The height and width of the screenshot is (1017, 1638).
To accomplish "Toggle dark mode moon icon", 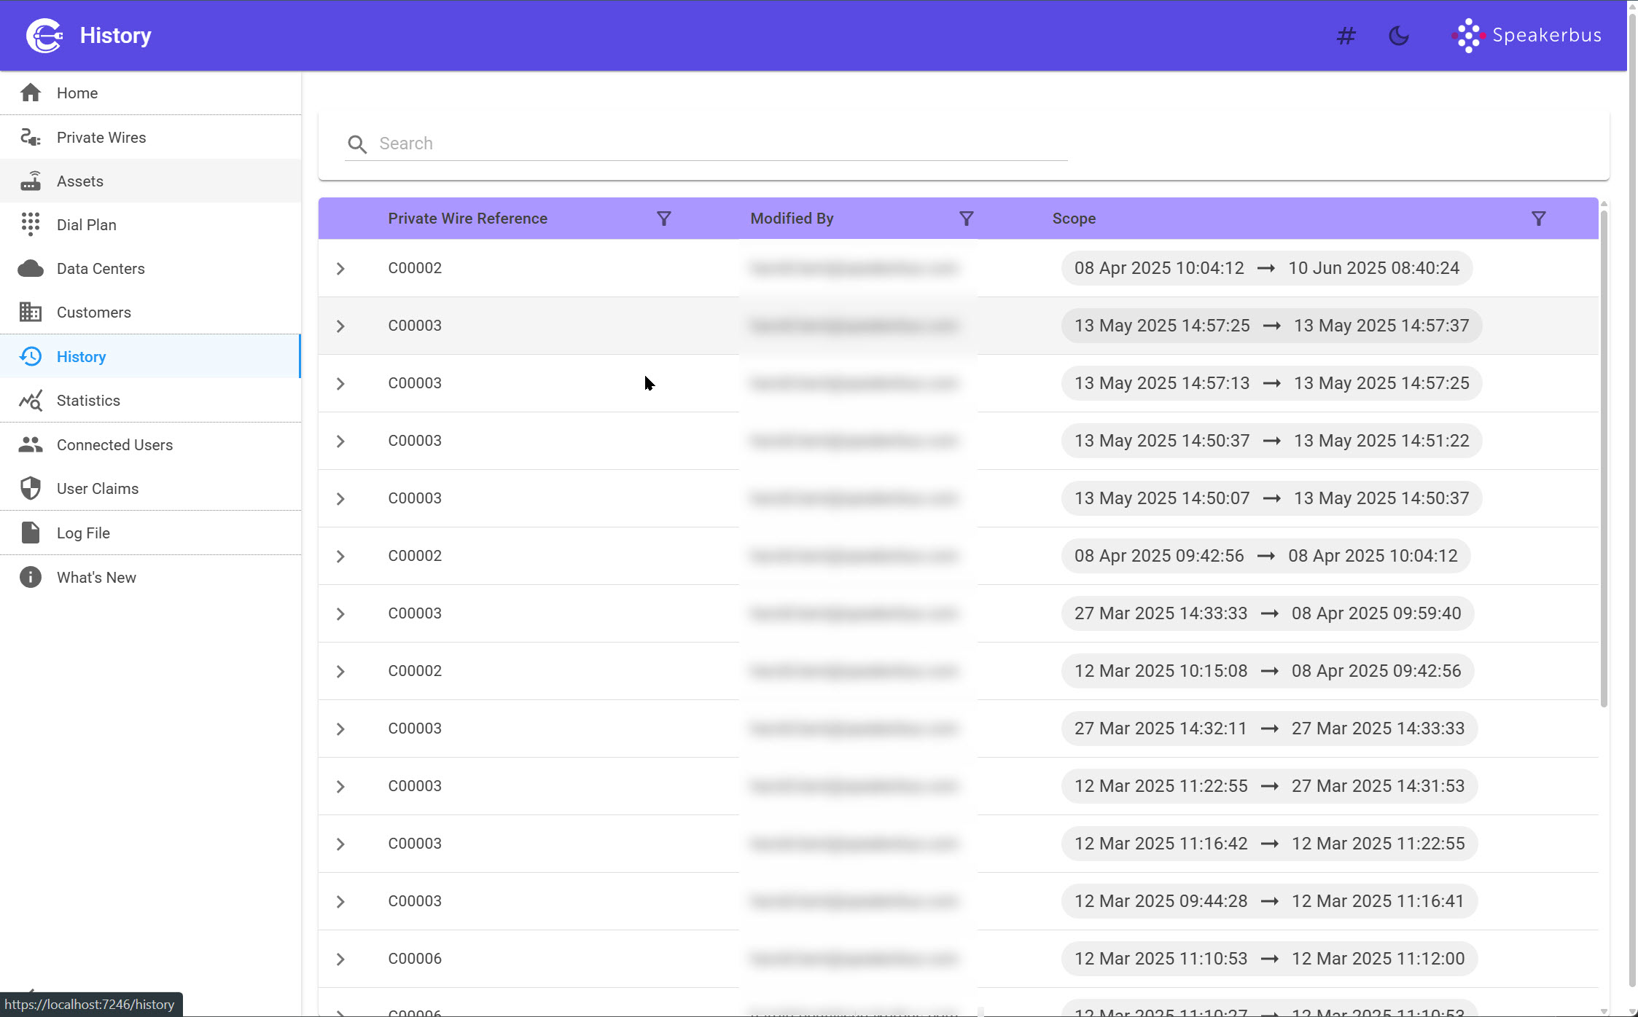I will [1398, 35].
